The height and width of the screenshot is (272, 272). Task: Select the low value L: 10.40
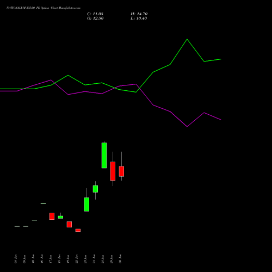pyautogui.click(x=139, y=18)
